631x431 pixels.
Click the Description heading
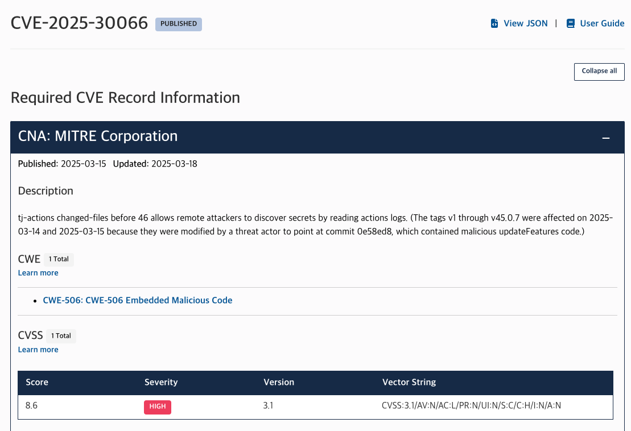point(46,190)
